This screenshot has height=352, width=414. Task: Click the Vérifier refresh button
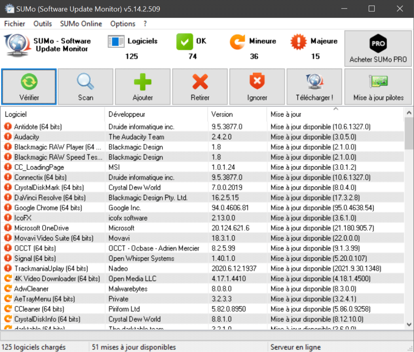click(29, 87)
